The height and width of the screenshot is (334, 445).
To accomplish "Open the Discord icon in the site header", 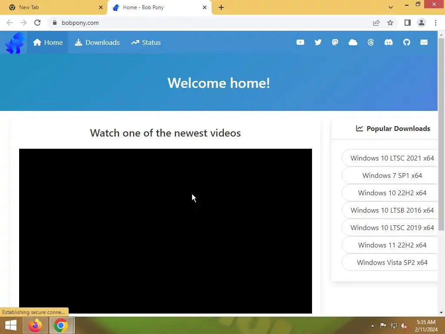I will 389,42.
